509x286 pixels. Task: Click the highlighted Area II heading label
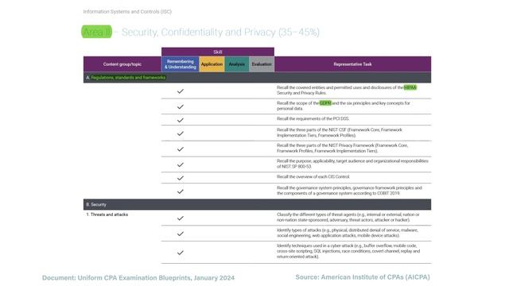pos(97,32)
